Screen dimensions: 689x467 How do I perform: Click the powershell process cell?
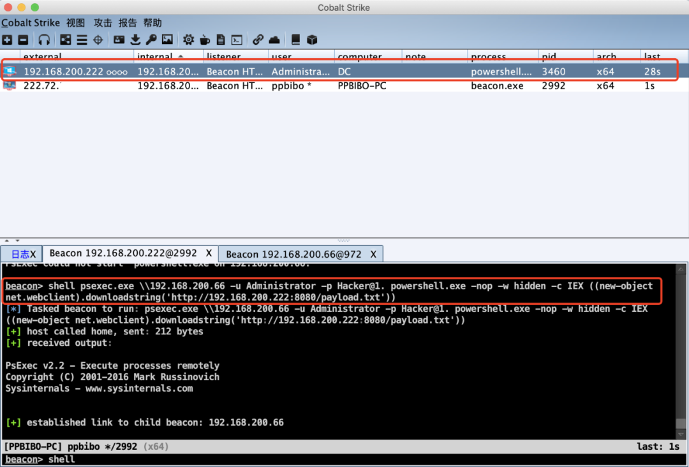pos(501,71)
